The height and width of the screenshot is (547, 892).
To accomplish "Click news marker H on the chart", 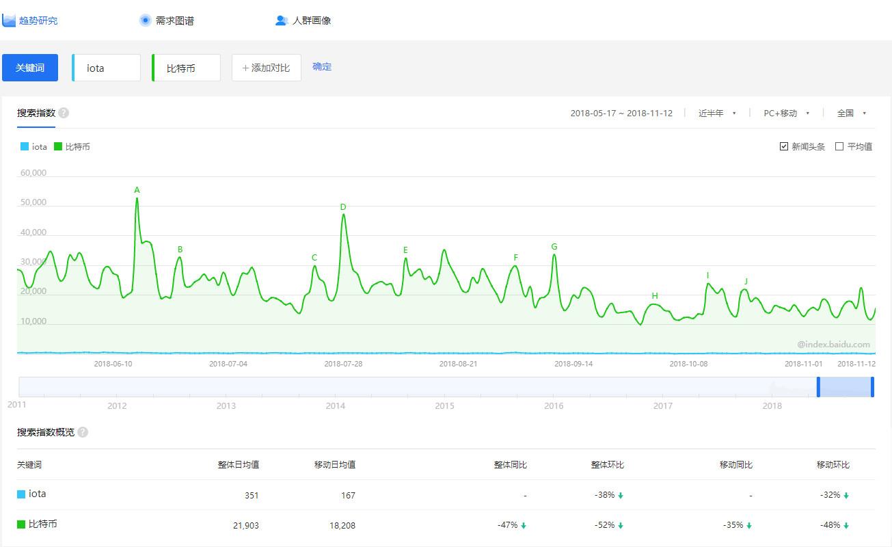I will pyautogui.click(x=655, y=296).
